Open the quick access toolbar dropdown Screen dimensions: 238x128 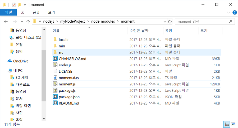(x=25, y=5)
